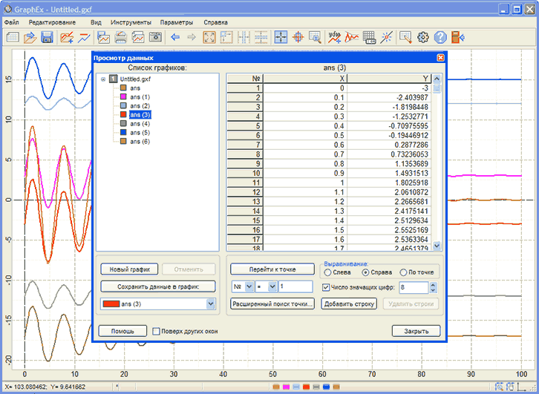
Task: Enable the 'Поверх других окон' checkbox
Action: point(156,331)
